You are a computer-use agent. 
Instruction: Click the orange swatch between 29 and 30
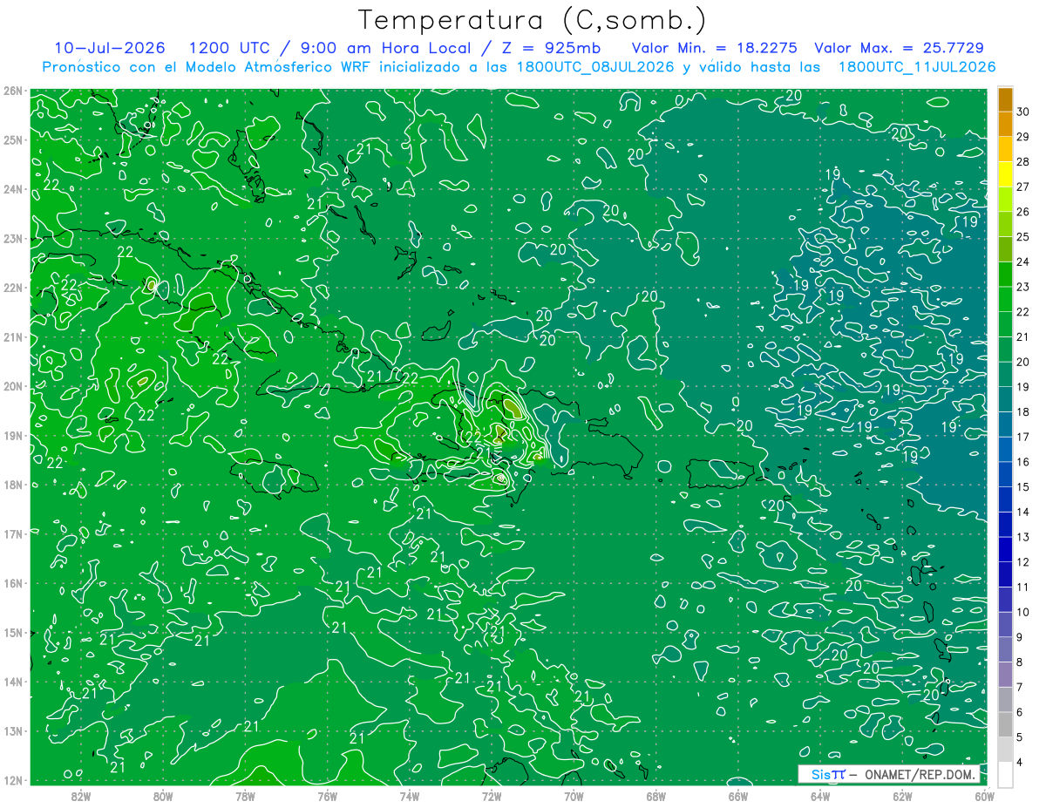[x=1005, y=125]
